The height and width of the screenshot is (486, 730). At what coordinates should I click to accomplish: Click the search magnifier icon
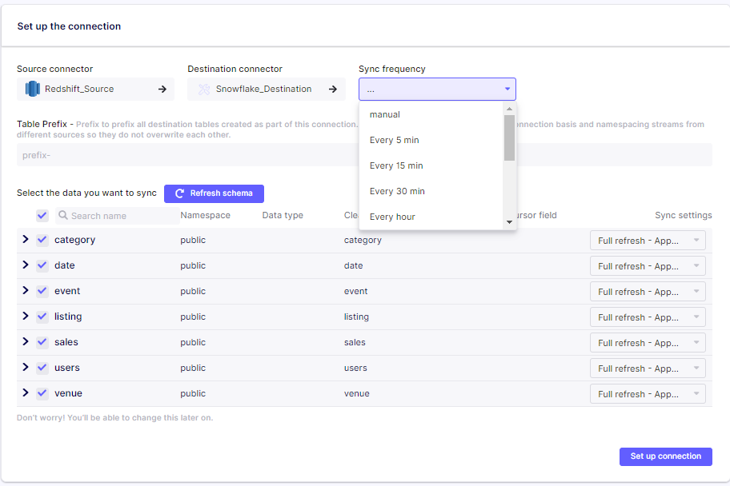click(62, 216)
